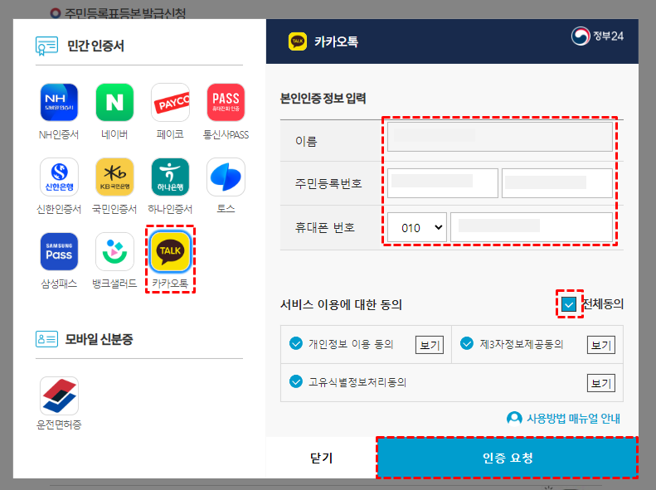Open 사용방법 매뉴얼 안내 link
This screenshot has height=490, width=656.
(x=564, y=418)
